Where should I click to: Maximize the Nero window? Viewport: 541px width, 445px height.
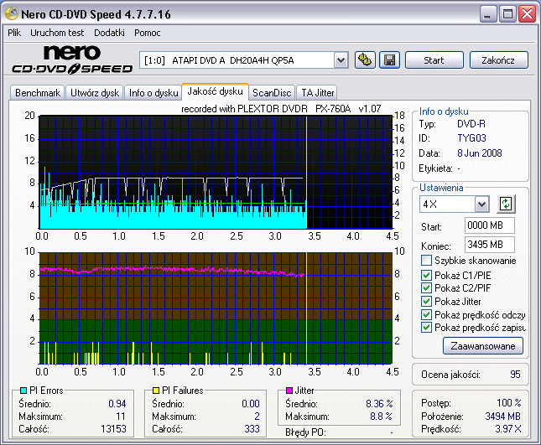tap(507, 14)
